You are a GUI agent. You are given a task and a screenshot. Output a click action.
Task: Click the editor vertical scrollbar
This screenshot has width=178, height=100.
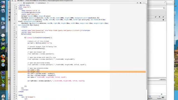tap(147, 47)
